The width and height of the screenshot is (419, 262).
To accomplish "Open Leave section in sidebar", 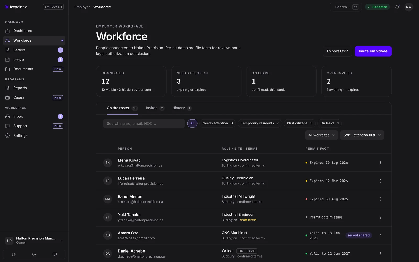I will click(34, 59).
